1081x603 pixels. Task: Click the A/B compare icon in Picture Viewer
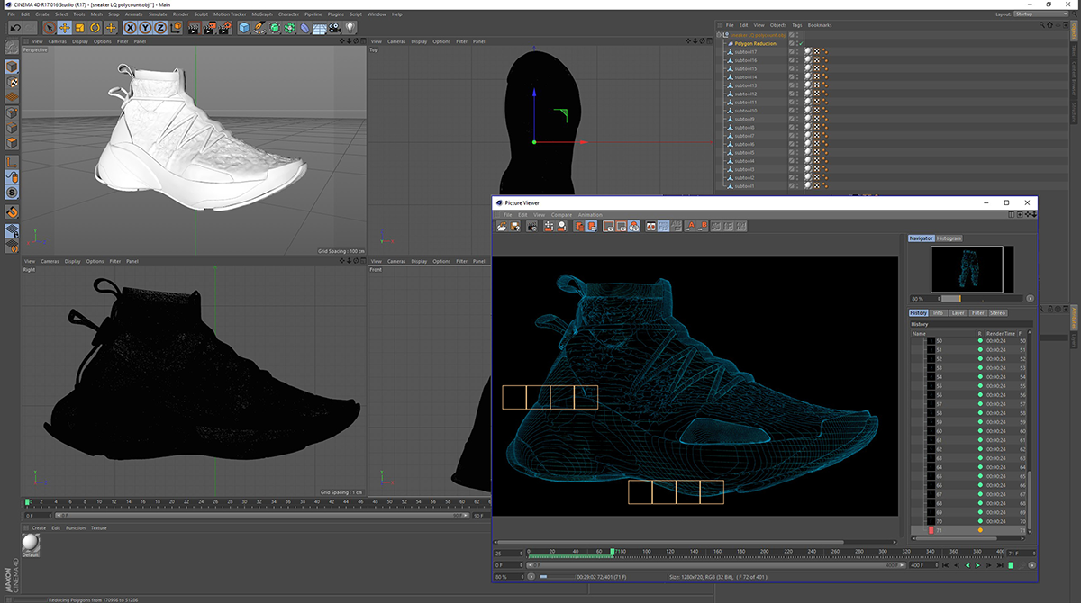675,226
